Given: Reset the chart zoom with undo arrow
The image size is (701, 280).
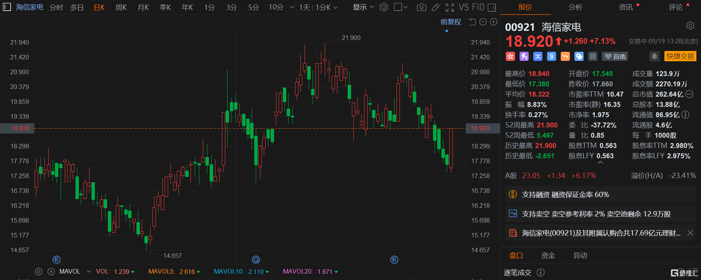Looking at the screenshot, I should click(x=472, y=22).
